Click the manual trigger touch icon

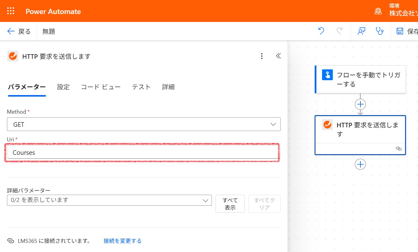[328, 75]
